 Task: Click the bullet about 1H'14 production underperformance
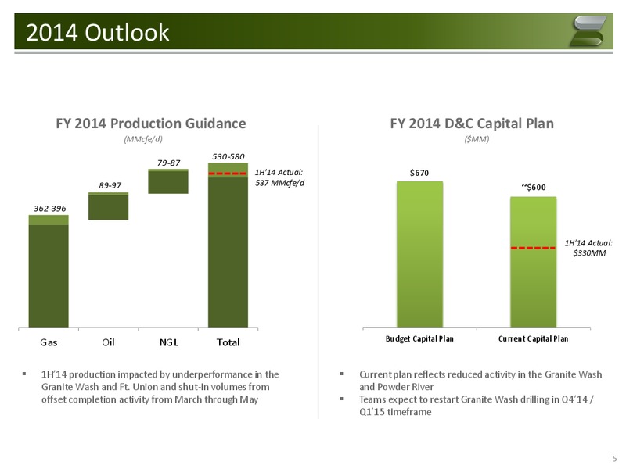point(160,387)
